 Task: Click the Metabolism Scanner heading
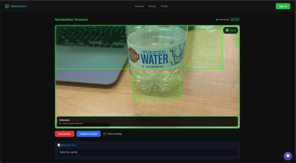coord(71,19)
